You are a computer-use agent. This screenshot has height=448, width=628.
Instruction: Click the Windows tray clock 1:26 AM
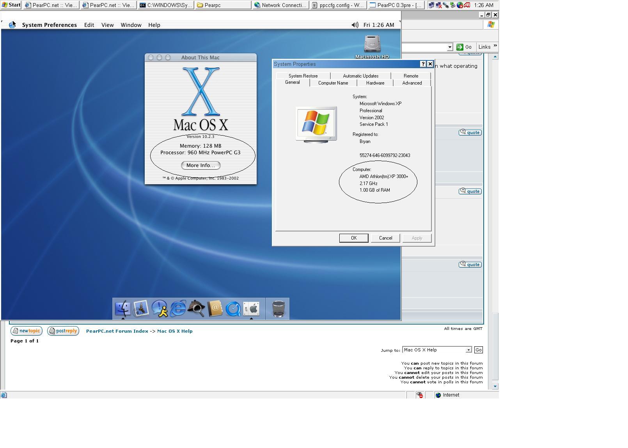point(484,5)
